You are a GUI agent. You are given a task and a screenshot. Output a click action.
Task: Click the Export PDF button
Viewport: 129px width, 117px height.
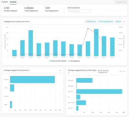[121, 2]
